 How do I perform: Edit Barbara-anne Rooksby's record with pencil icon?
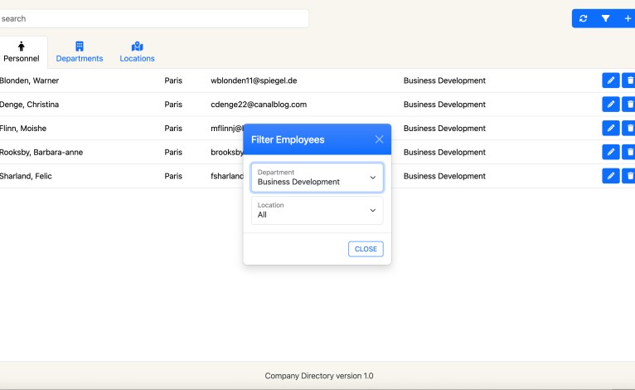(x=610, y=153)
